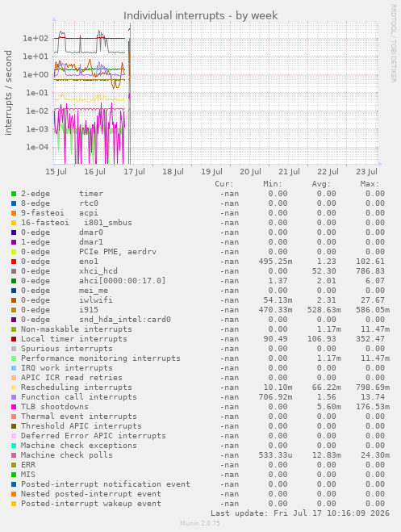Screen dimensions: 401x532
Task: Click the 'Cur:' column header
Action: click(224, 184)
